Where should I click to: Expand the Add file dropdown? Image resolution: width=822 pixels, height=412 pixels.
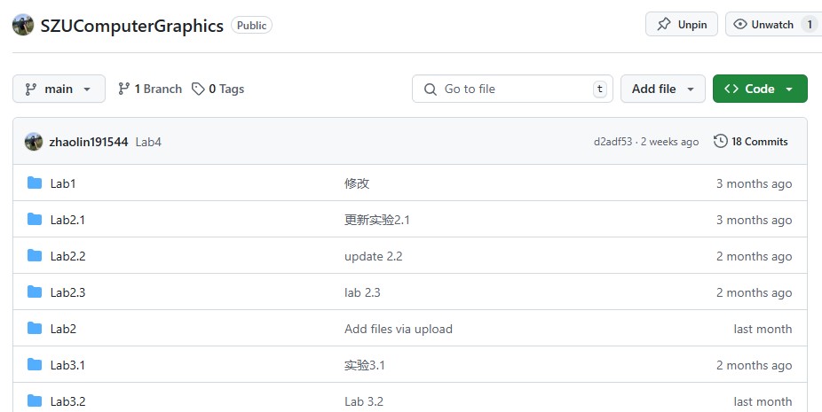click(662, 89)
